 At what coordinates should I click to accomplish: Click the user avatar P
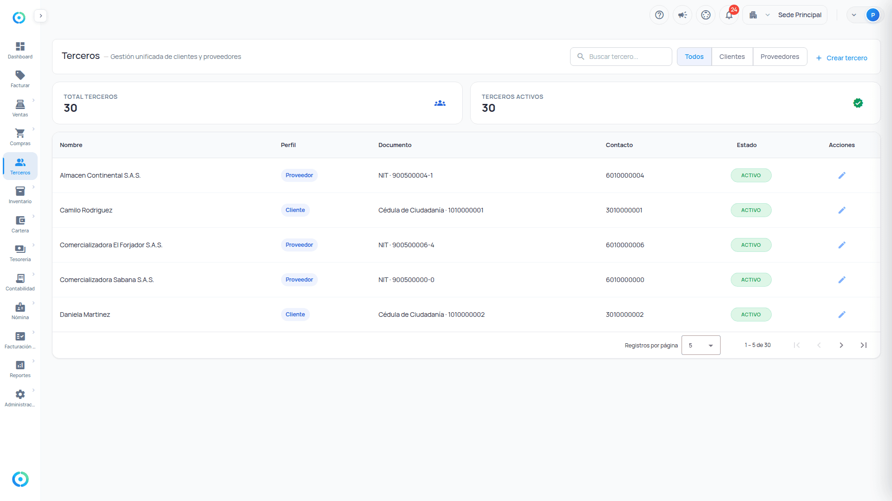[873, 15]
